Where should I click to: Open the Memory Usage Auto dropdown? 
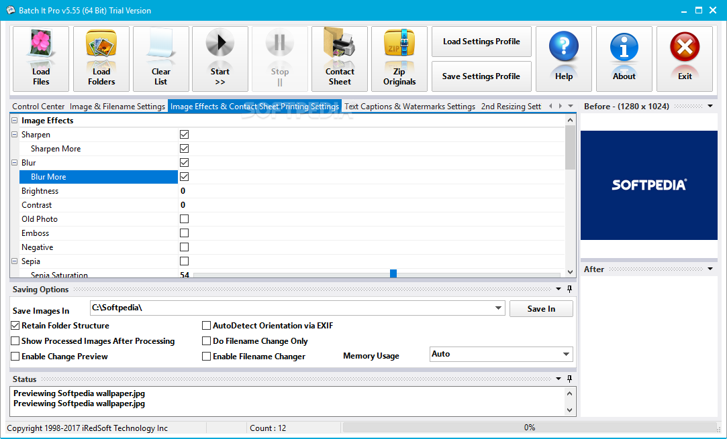point(566,355)
